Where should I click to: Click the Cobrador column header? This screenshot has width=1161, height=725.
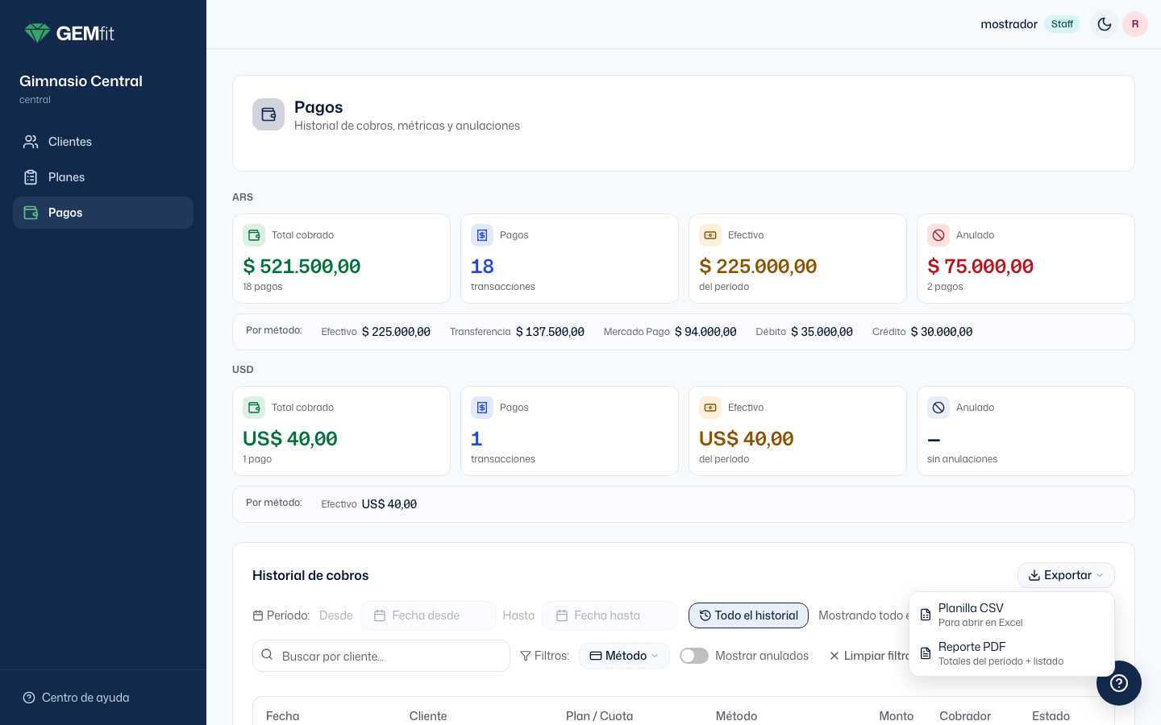click(x=965, y=716)
